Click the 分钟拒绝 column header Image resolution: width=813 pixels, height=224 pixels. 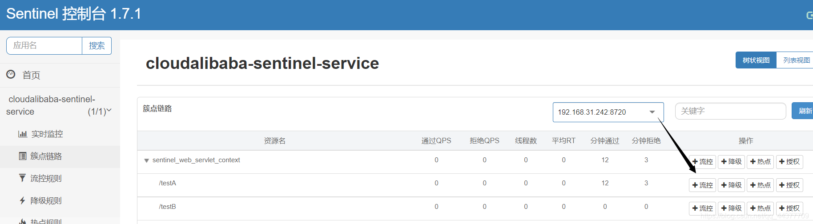646,141
